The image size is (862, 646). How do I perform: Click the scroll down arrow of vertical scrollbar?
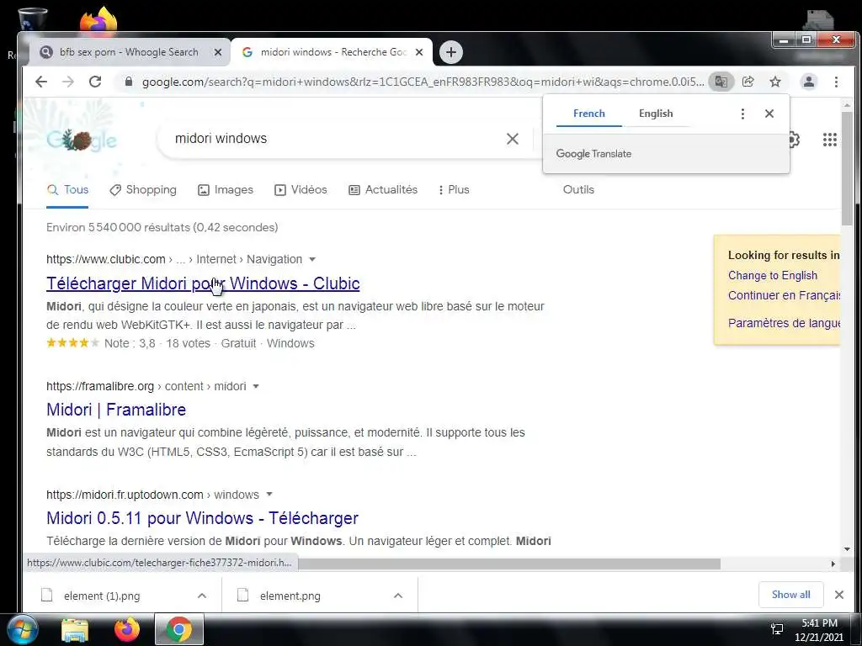847,548
